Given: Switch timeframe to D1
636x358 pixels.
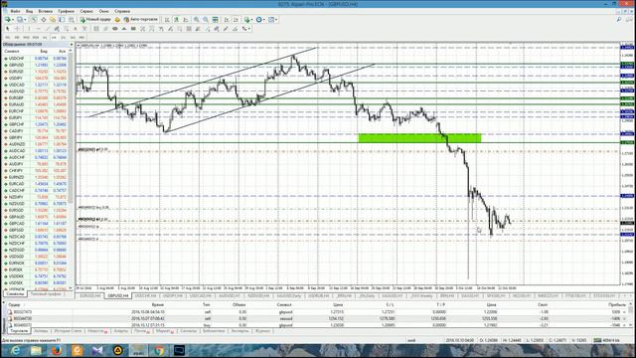Looking at the screenshot, I should (64, 38).
